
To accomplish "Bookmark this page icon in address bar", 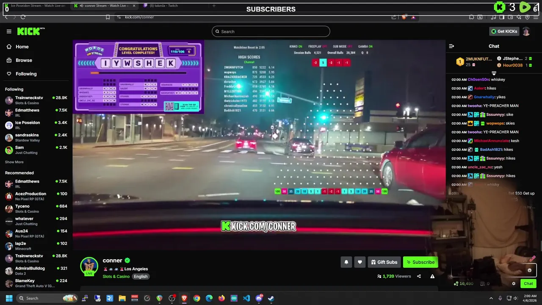I will click(108, 17).
